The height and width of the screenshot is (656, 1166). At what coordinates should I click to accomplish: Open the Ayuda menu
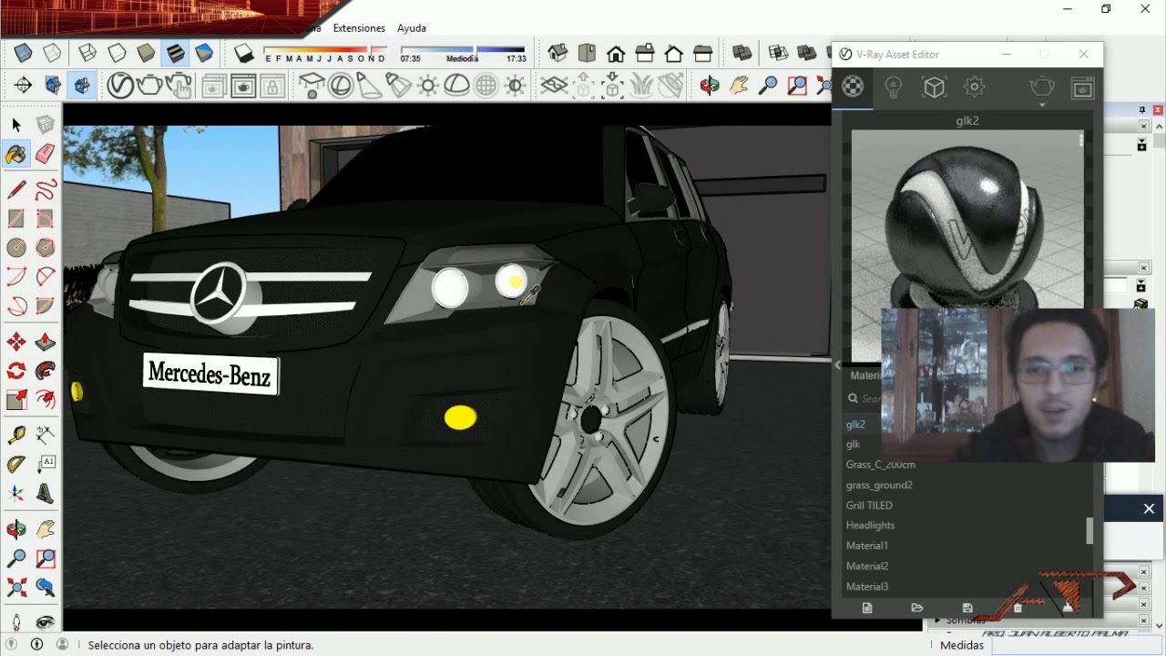click(412, 28)
